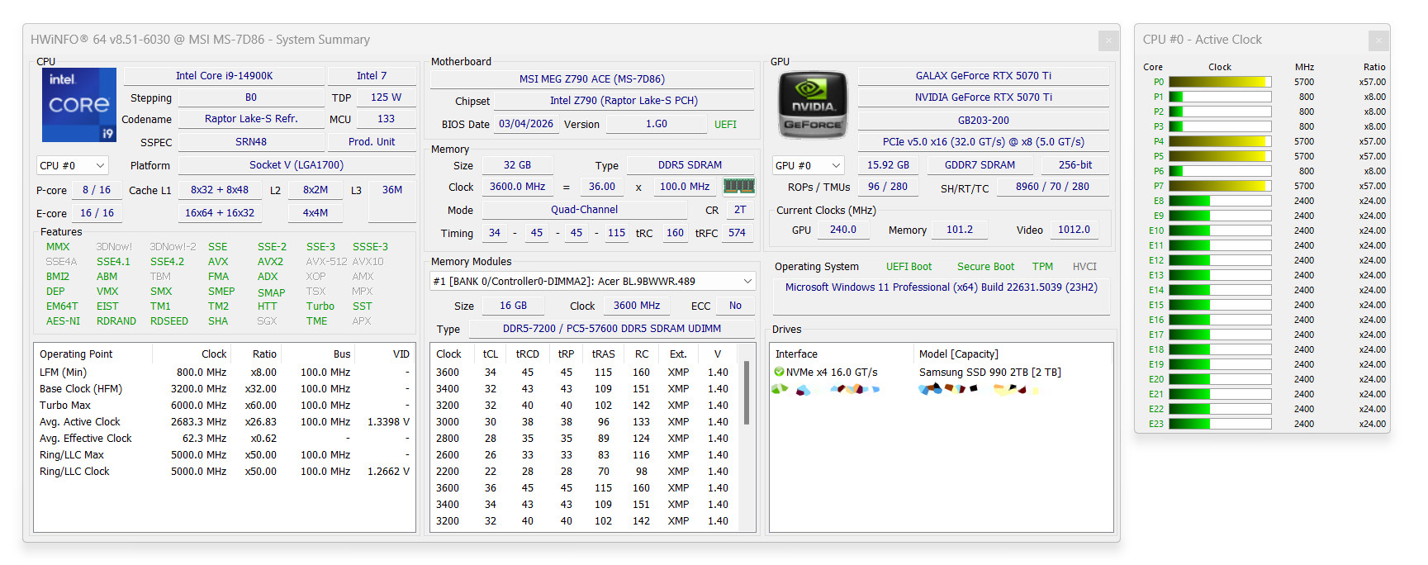Click the SRN48 SSPEC value
Viewport: 1428px width, 565px height.
click(251, 142)
